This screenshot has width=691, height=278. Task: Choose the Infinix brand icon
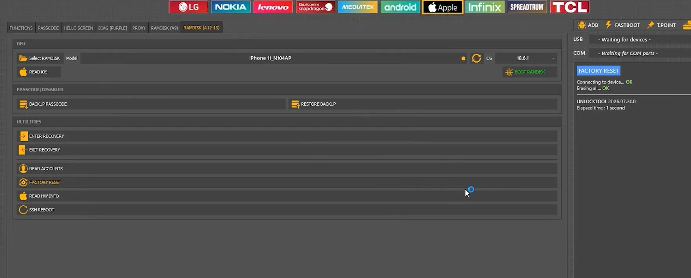point(485,7)
